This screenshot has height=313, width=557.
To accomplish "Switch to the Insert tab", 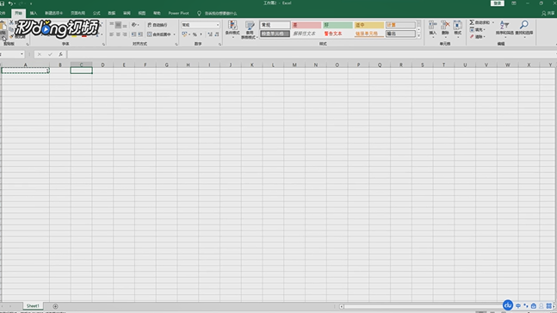I will click(x=34, y=13).
